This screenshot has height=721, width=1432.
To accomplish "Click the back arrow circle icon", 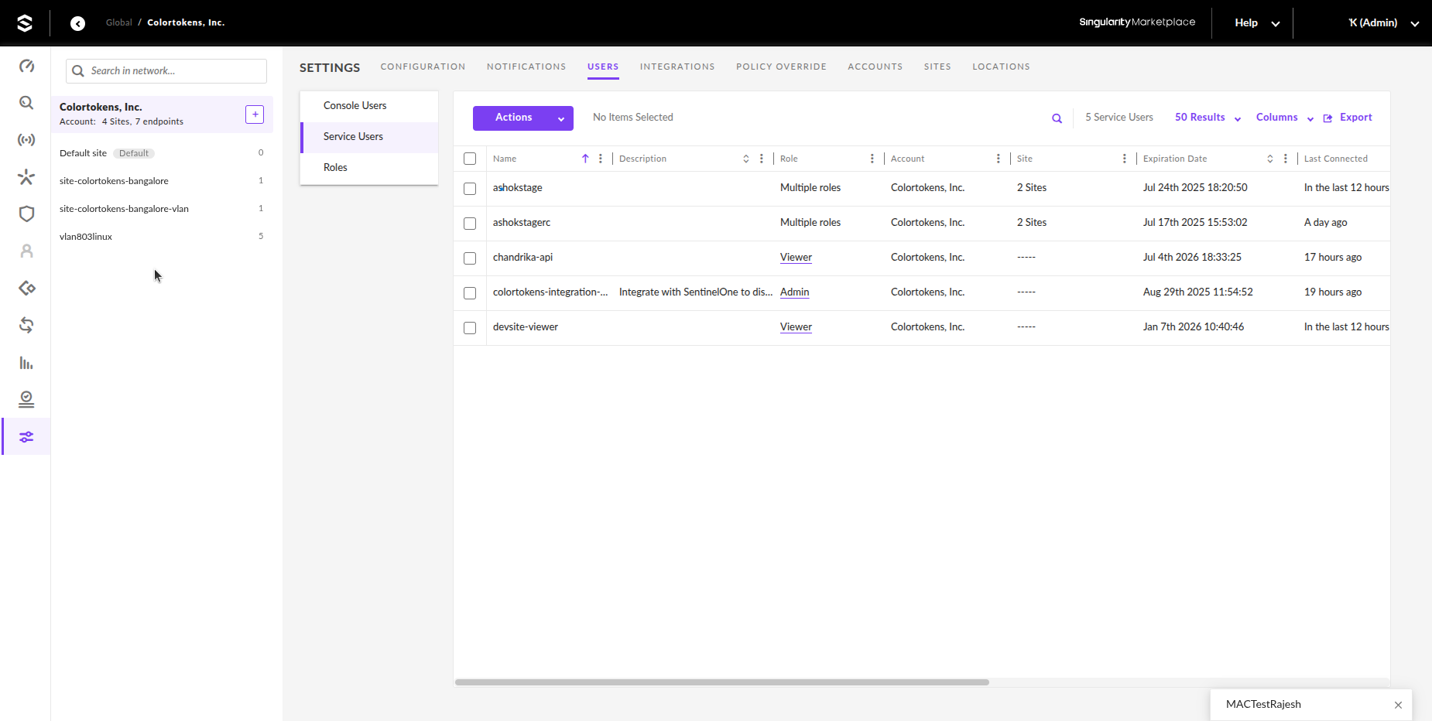I will pos(77,23).
